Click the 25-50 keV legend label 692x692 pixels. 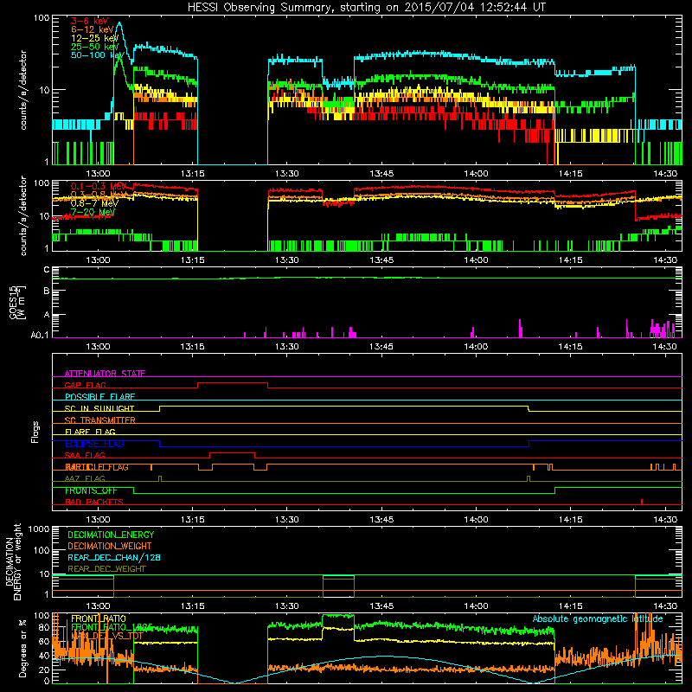pyautogui.click(x=94, y=47)
